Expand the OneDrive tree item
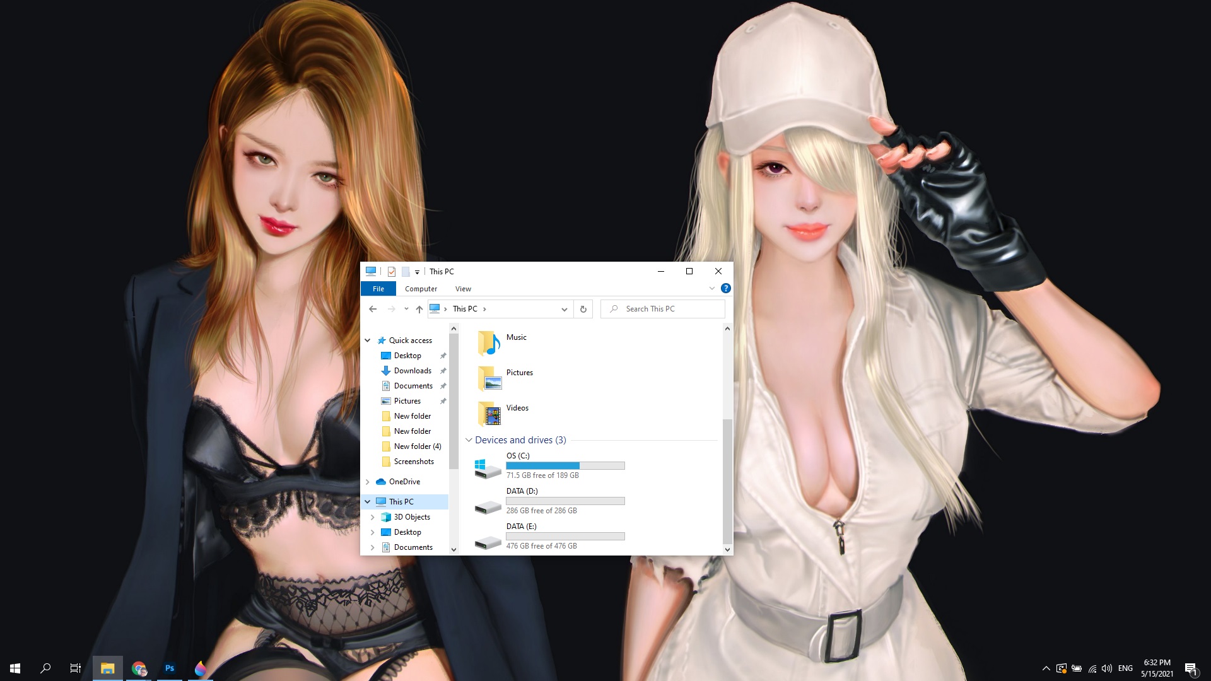The image size is (1211, 681). pyautogui.click(x=368, y=482)
